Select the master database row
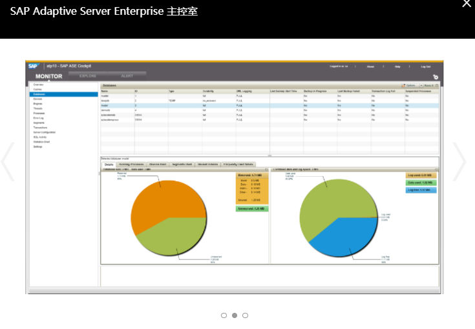475x329 pixels. [x=269, y=96]
